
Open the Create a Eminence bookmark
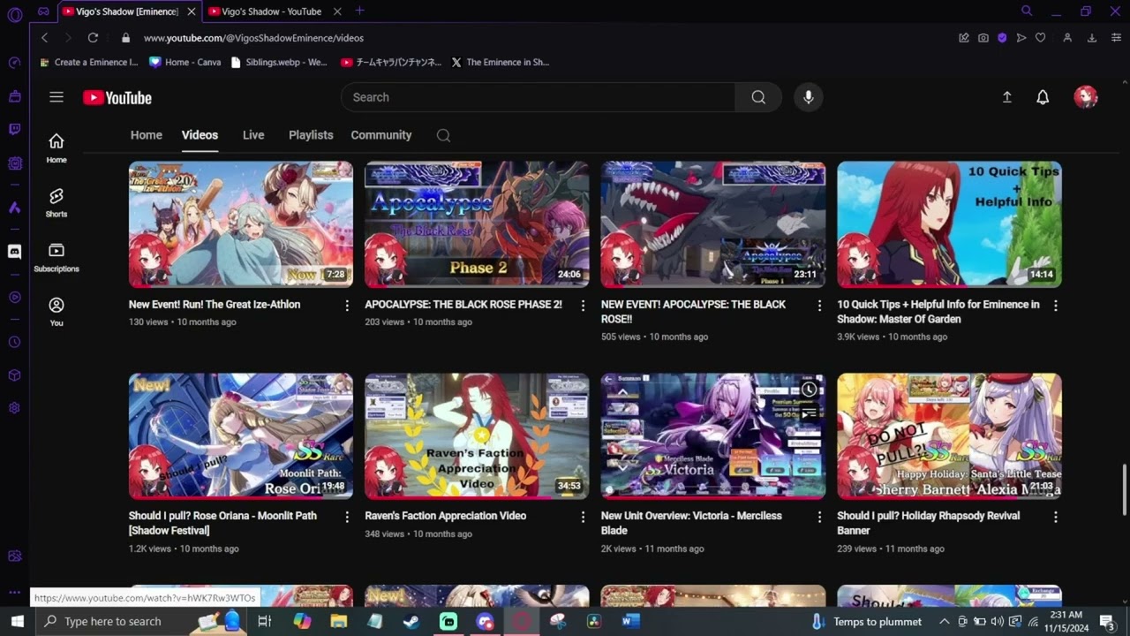pyautogui.click(x=88, y=63)
